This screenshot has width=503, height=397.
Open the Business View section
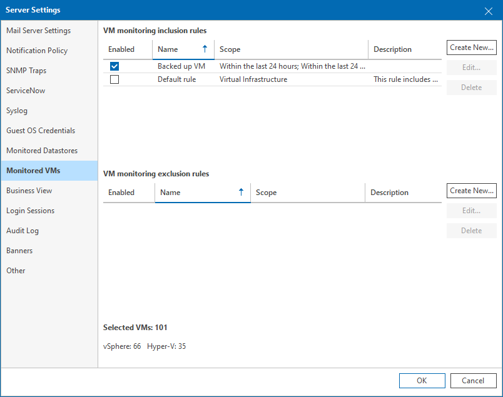pyautogui.click(x=29, y=190)
